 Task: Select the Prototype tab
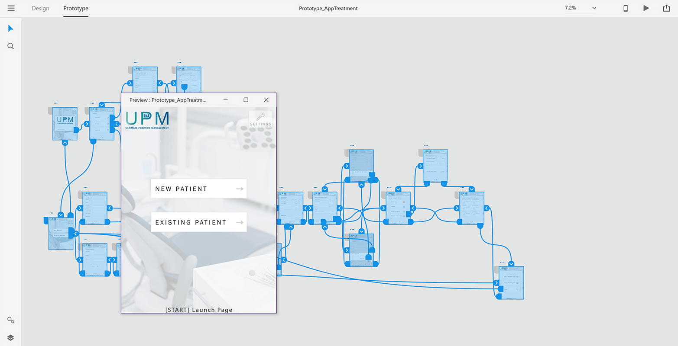coord(76,8)
